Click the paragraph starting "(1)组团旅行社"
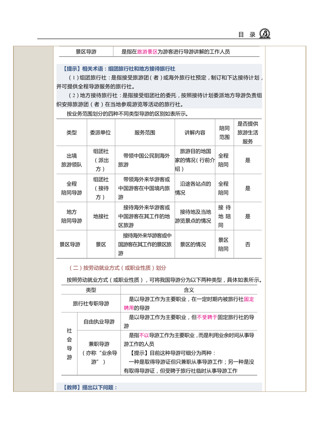 point(159,82)
